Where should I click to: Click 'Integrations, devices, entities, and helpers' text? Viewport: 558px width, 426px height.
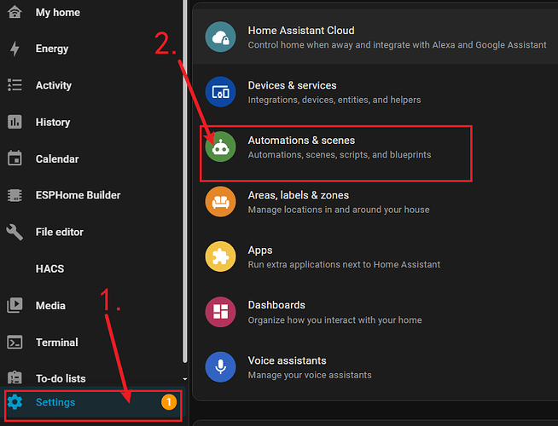pyautogui.click(x=334, y=100)
